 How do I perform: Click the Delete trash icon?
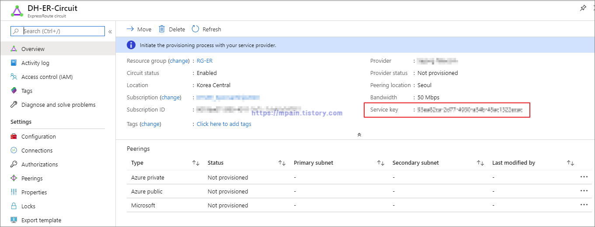pos(162,29)
